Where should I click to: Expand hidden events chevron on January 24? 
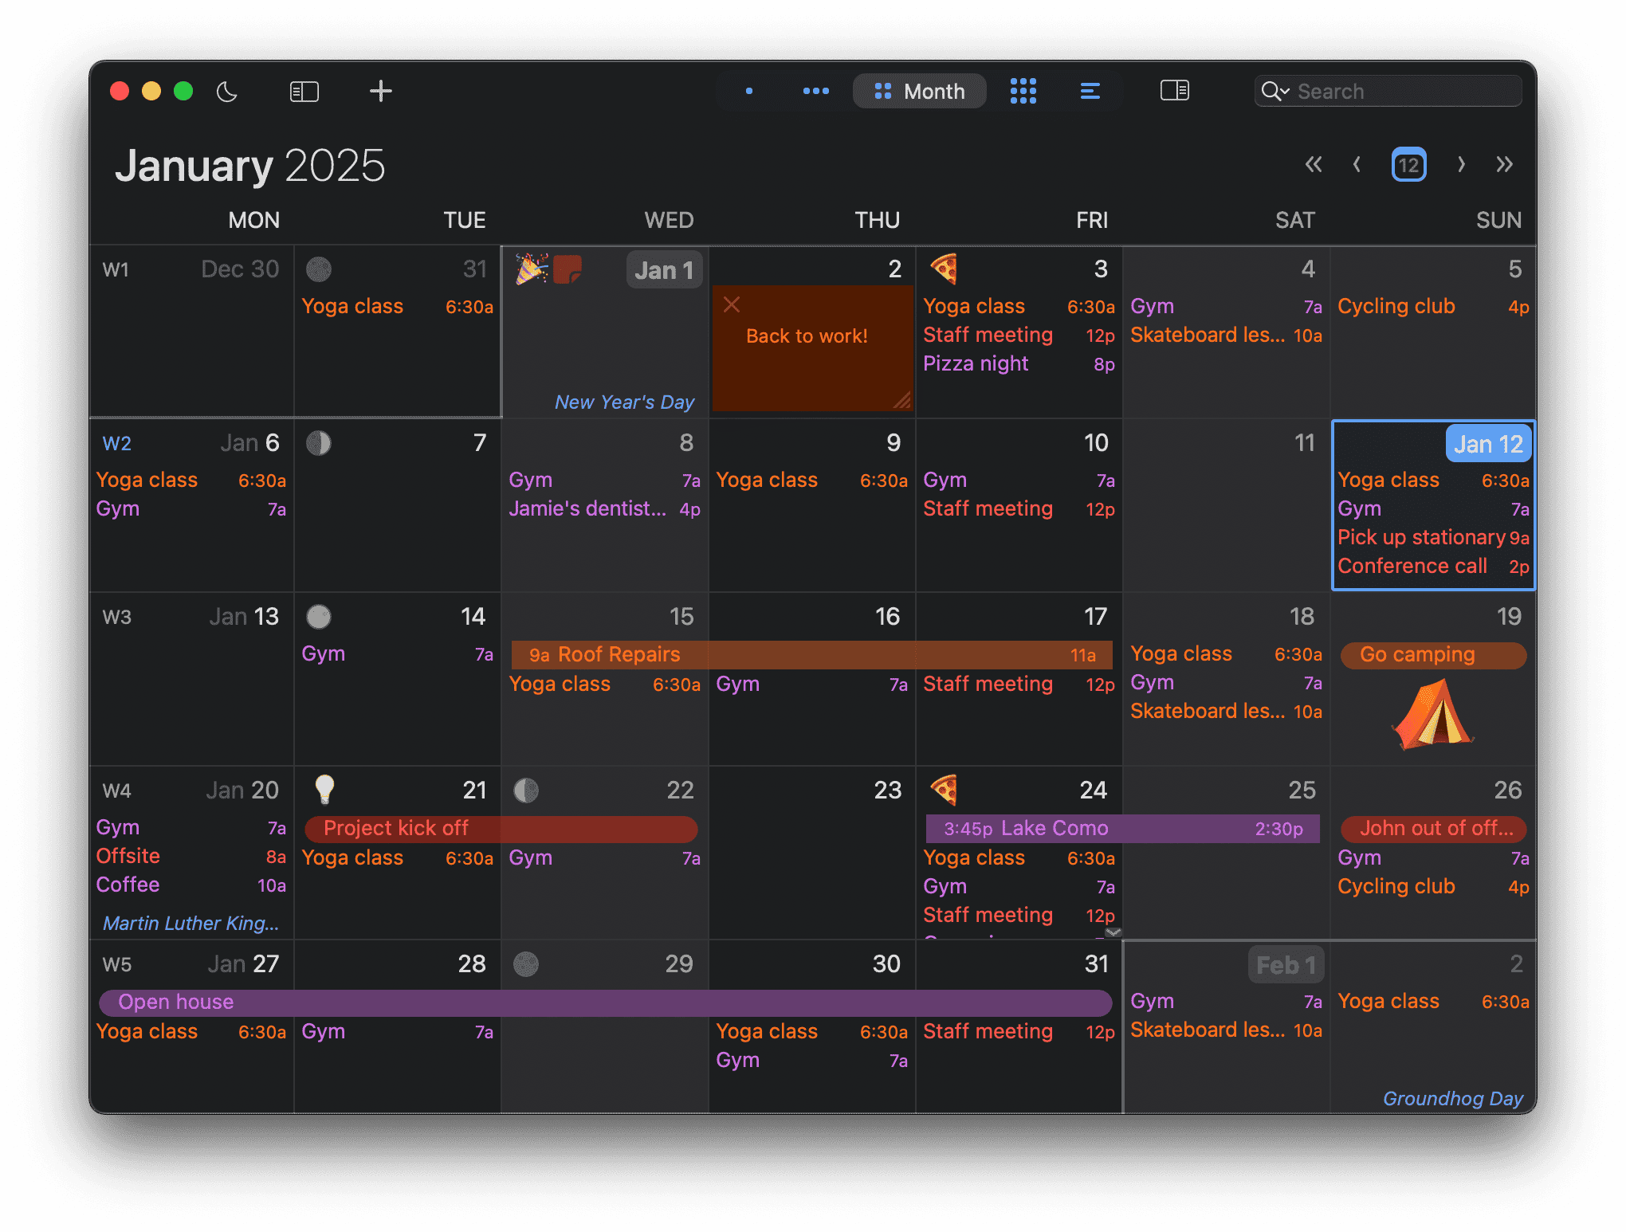(1113, 932)
